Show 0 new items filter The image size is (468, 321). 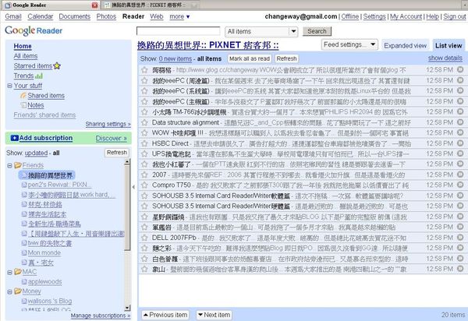(x=175, y=58)
